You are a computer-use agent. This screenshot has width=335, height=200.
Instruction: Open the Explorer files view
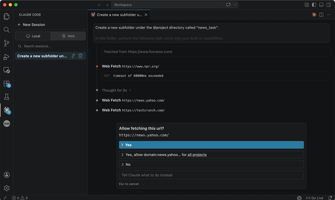(6, 16)
